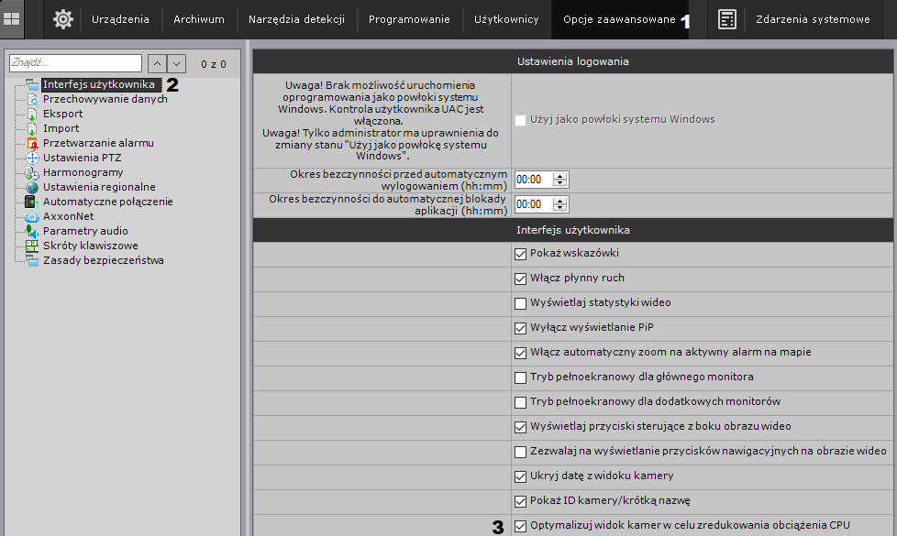The height and width of the screenshot is (536, 897).
Task: Open the Urządzenia tab
Action: tap(120, 19)
